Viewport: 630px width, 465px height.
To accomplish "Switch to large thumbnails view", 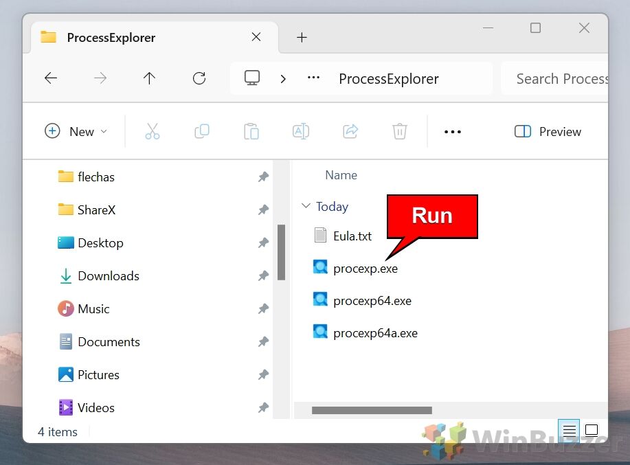I will [x=592, y=430].
